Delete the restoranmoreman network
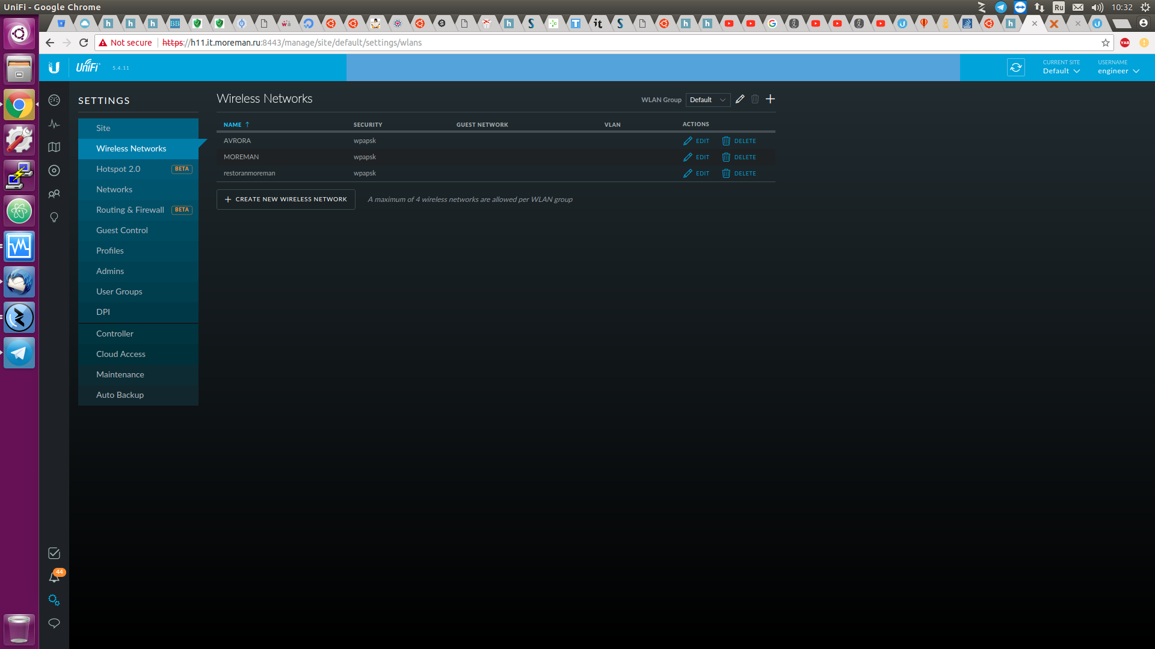This screenshot has width=1155, height=649. point(739,173)
